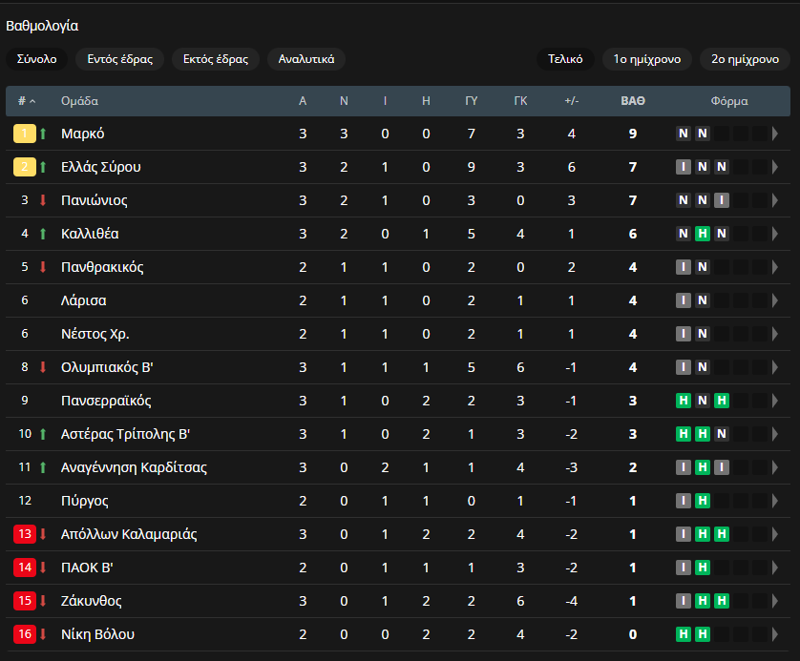Switch to Εντός έδρας tab

[120, 59]
